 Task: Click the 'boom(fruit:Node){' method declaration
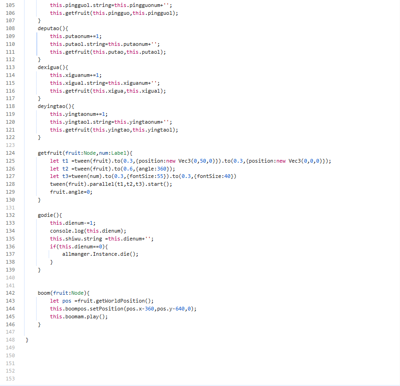pyautogui.click(x=63, y=293)
